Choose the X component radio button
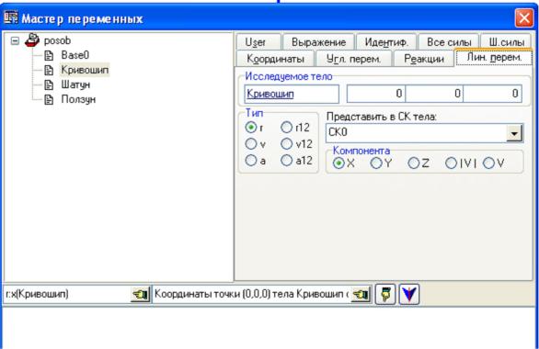 pyautogui.click(x=338, y=163)
